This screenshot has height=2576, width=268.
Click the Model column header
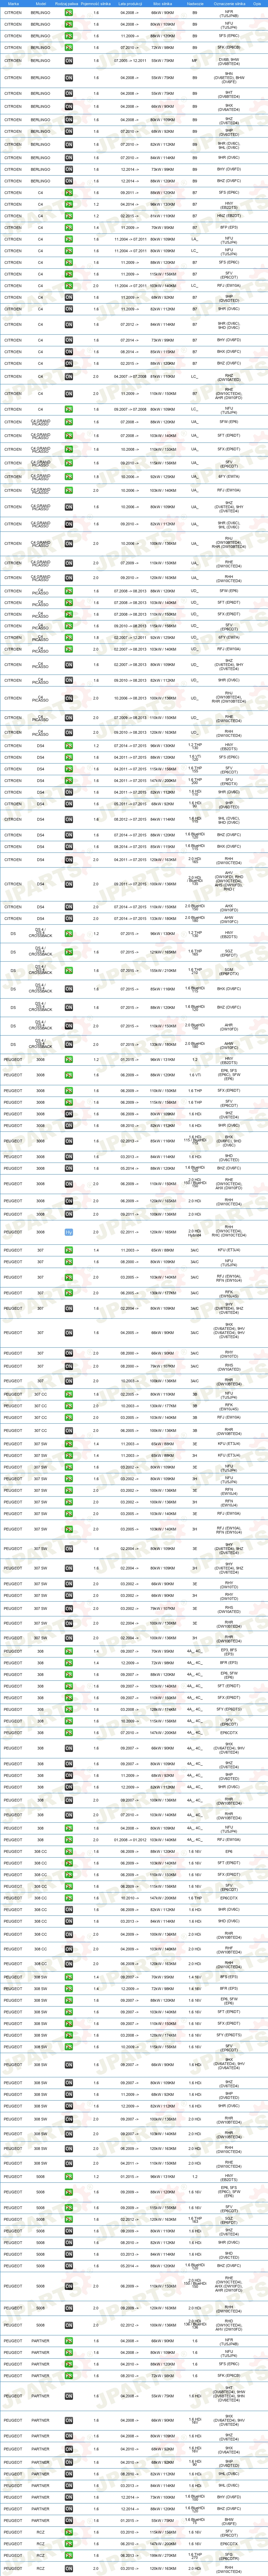tap(41, 4)
